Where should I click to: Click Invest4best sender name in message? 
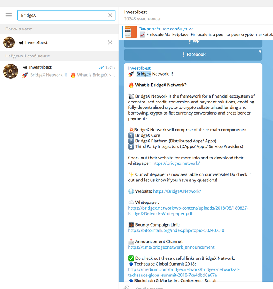(139, 68)
